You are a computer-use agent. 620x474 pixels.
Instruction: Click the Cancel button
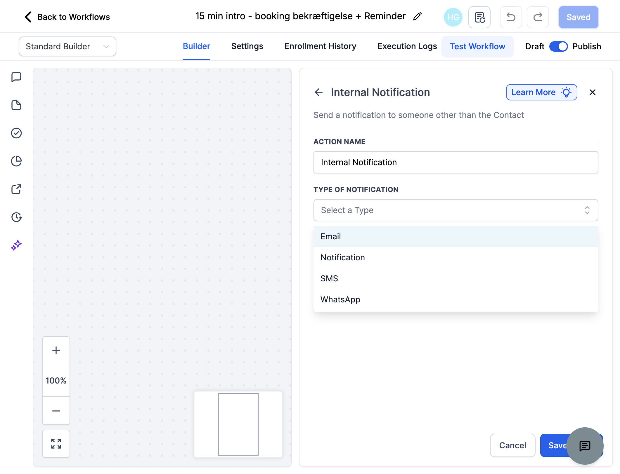click(x=512, y=445)
